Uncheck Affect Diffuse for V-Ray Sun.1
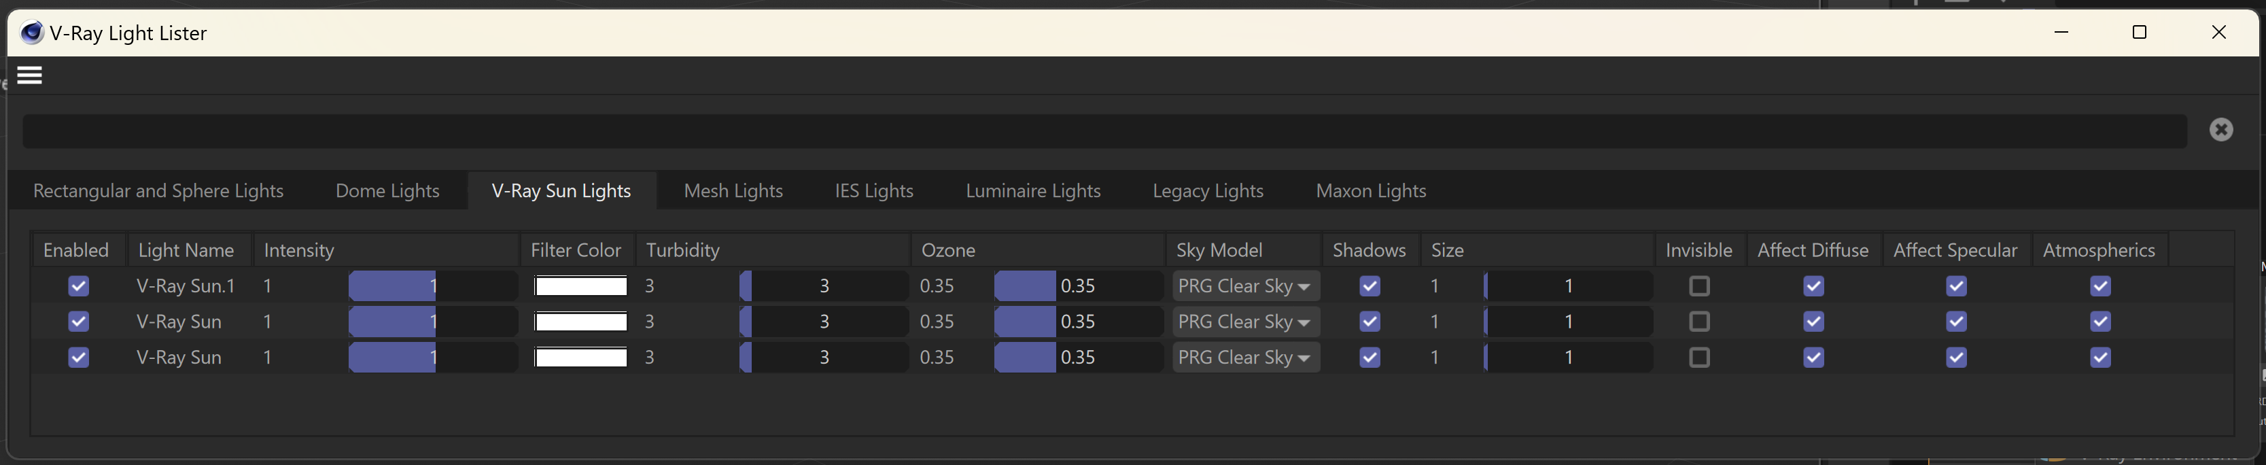The height and width of the screenshot is (465, 2266). click(1813, 286)
